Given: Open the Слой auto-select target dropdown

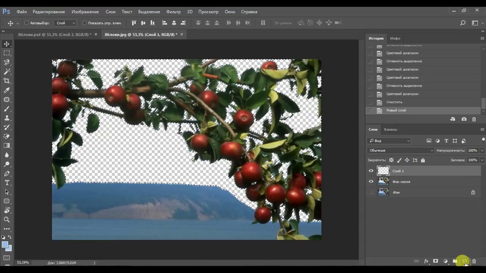Looking at the screenshot, I should [x=66, y=23].
